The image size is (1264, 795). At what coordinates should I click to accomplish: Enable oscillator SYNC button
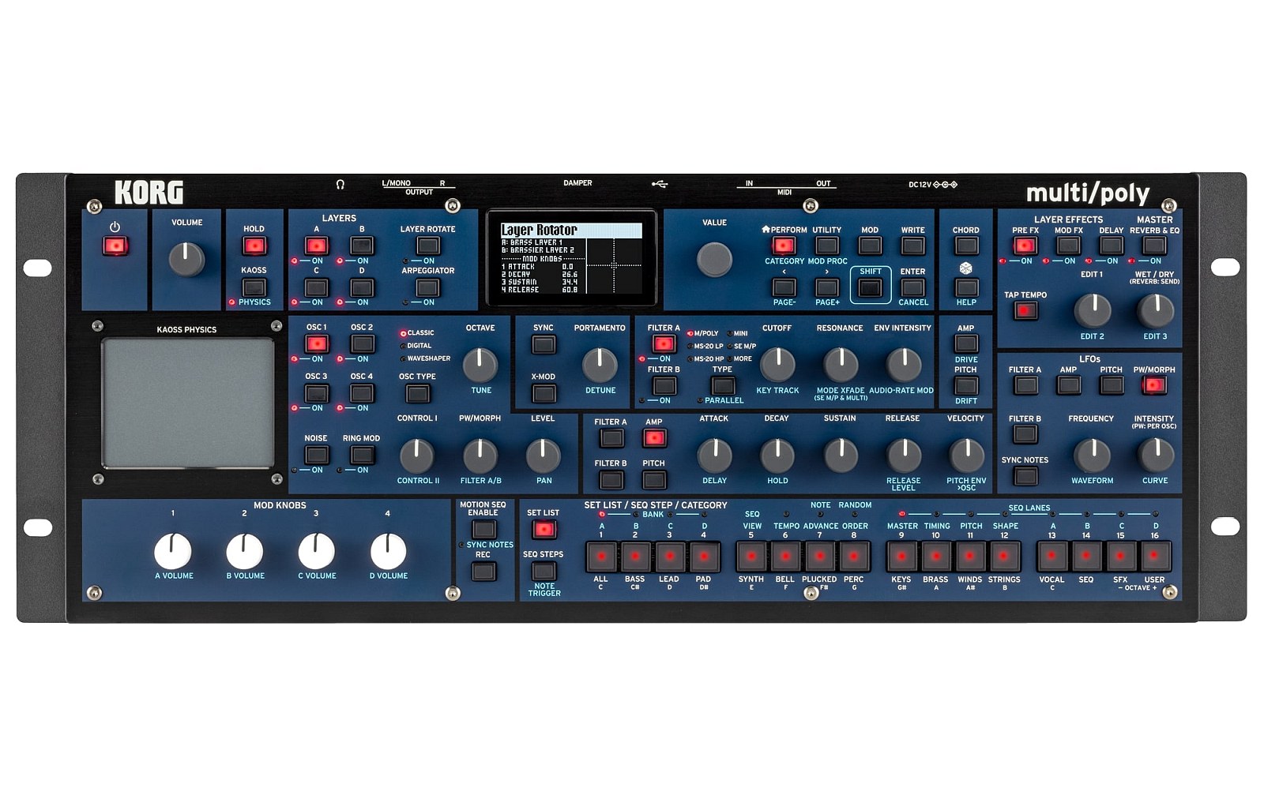pyautogui.click(x=543, y=343)
